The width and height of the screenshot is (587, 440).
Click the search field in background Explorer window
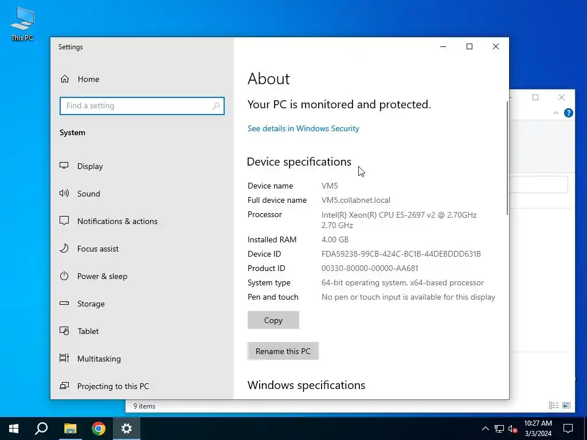(539, 185)
